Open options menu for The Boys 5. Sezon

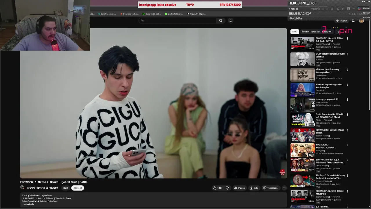point(348,176)
